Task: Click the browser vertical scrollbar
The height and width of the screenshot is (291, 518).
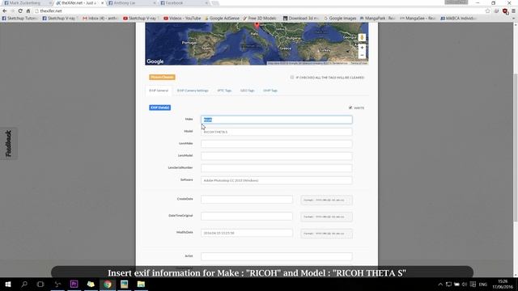Action: pos(516,147)
